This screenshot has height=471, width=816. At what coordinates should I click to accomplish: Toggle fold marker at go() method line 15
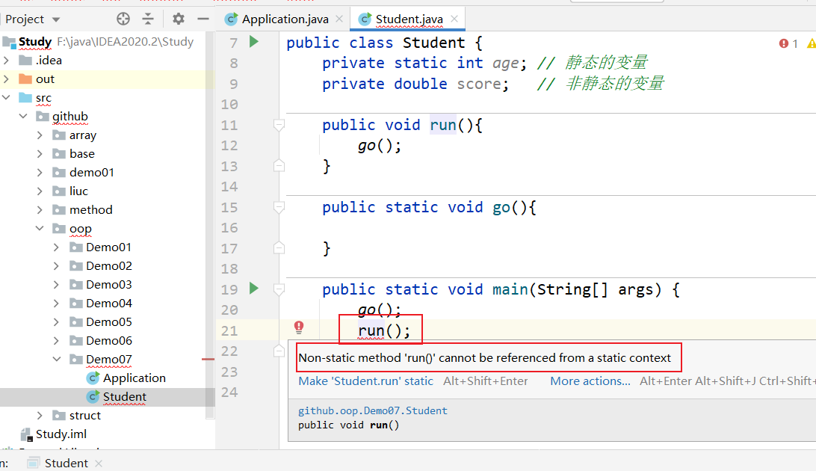pos(279,207)
